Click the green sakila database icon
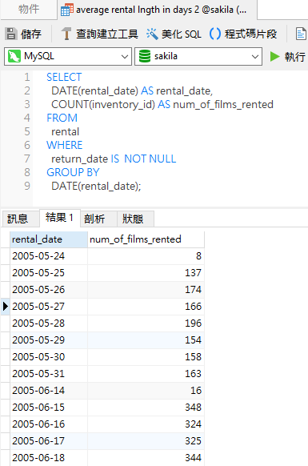This screenshot has width=308, height=466. point(145,56)
